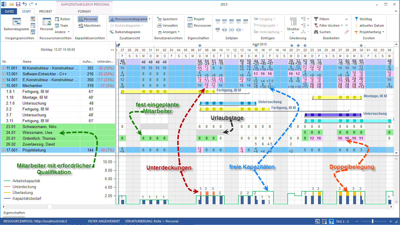400x225 pixels.
Task: Open the Rollen resource view
Action: click(x=62, y=19)
